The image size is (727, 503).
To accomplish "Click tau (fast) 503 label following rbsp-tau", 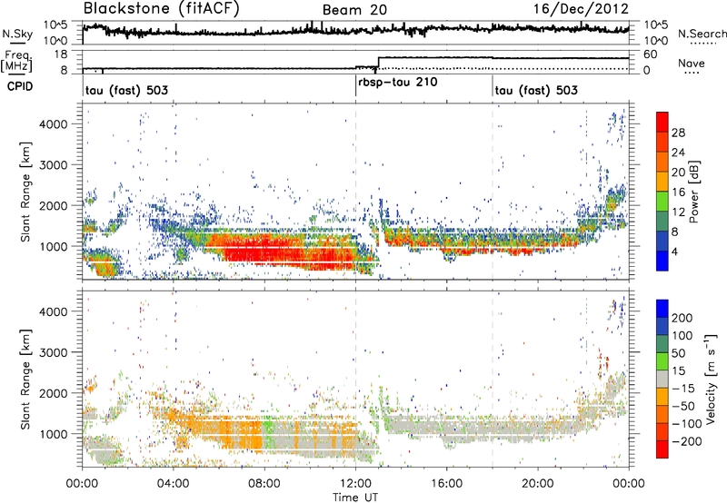I will tap(536, 90).
